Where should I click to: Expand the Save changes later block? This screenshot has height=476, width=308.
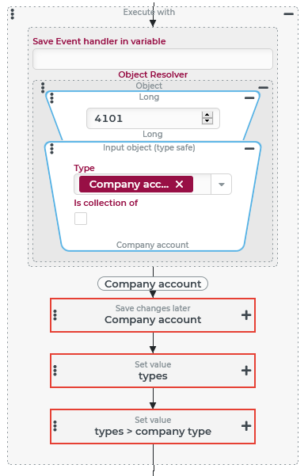click(x=246, y=315)
